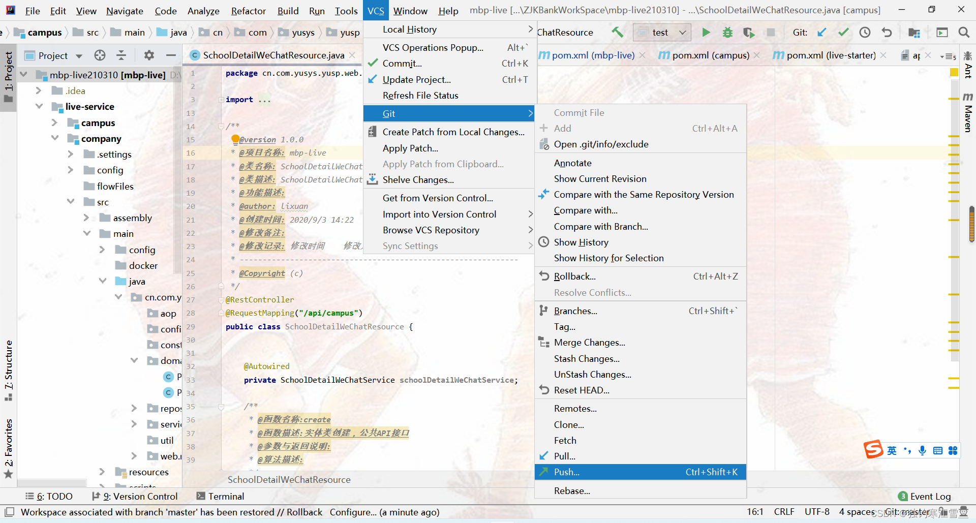Click the Sogou S input method icon

(x=873, y=449)
